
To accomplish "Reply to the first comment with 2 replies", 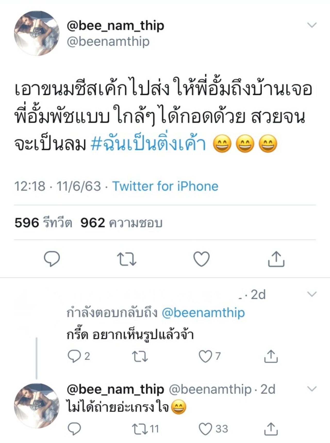I will (x=74, y=356).
